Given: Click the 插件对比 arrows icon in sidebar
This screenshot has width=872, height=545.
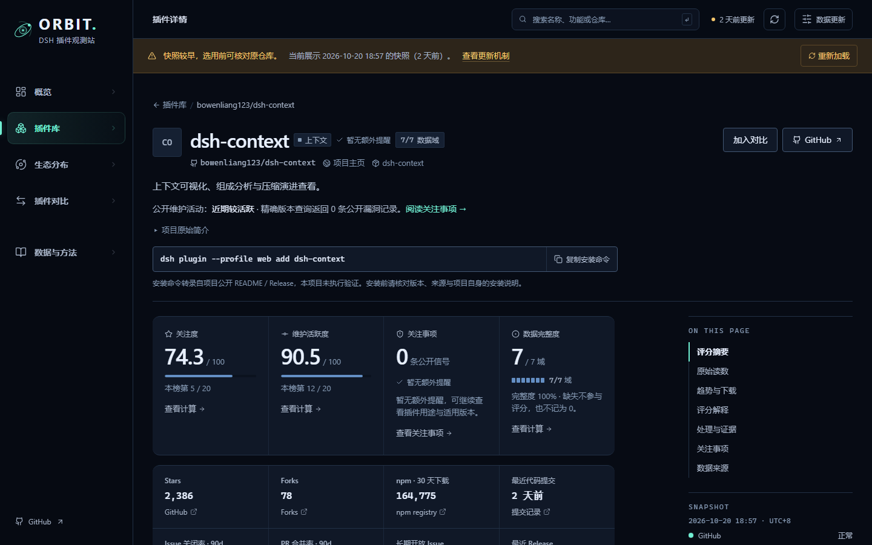Looking at the screenshot, I should 21,200.
